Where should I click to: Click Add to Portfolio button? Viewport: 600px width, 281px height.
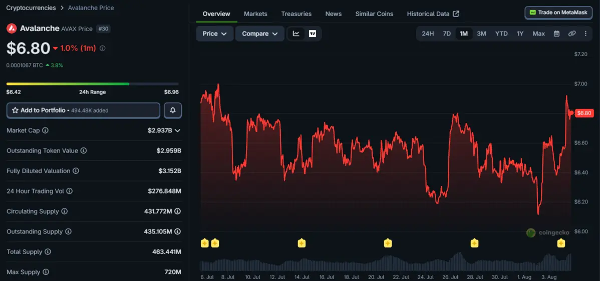[x=84, y=110]
